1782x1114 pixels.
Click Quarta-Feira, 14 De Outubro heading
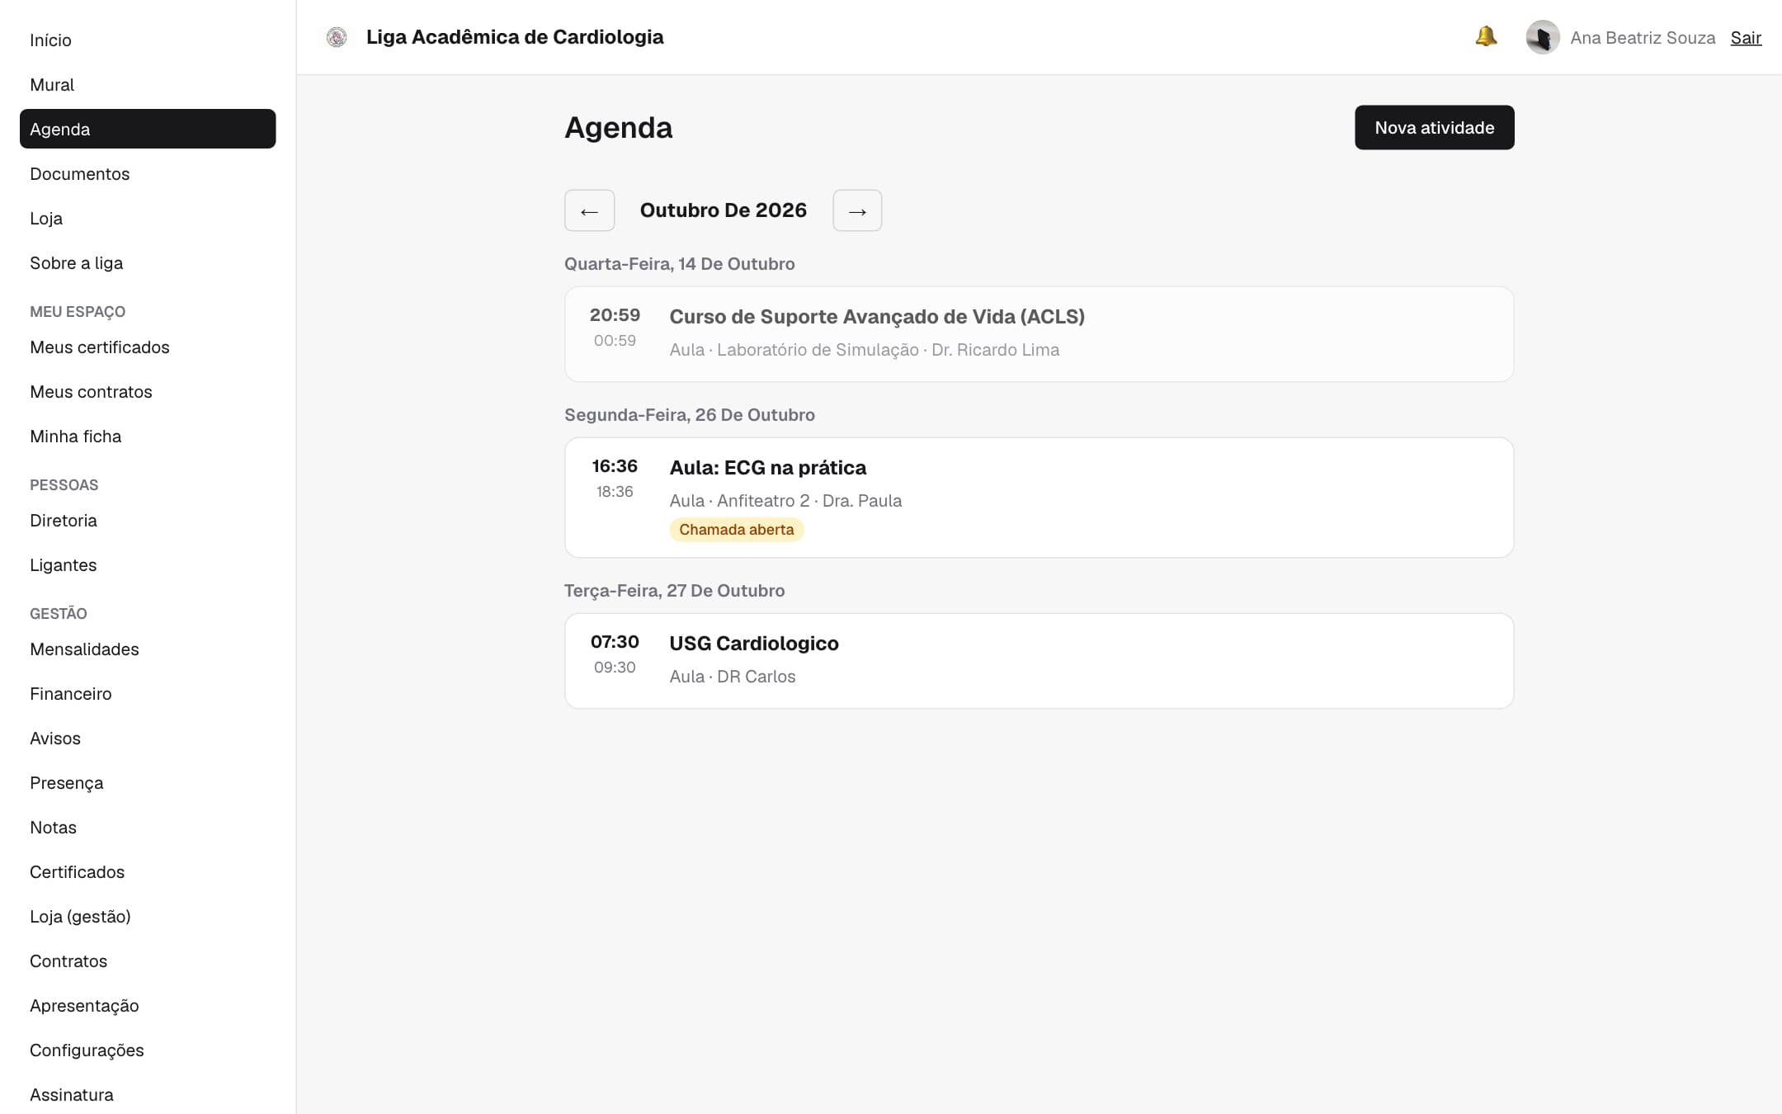click(679, 264)
